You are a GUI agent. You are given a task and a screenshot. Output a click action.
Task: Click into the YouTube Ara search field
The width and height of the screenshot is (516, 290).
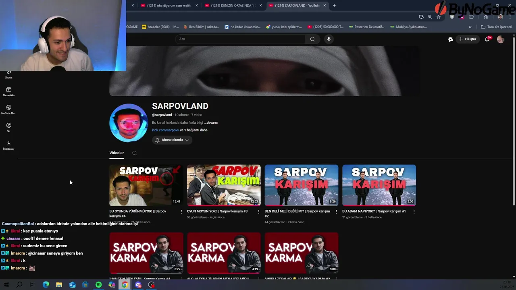pos(240,39)
